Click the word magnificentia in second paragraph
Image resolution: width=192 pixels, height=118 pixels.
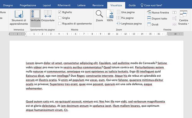pyautogui.click(x=156, y=101)
